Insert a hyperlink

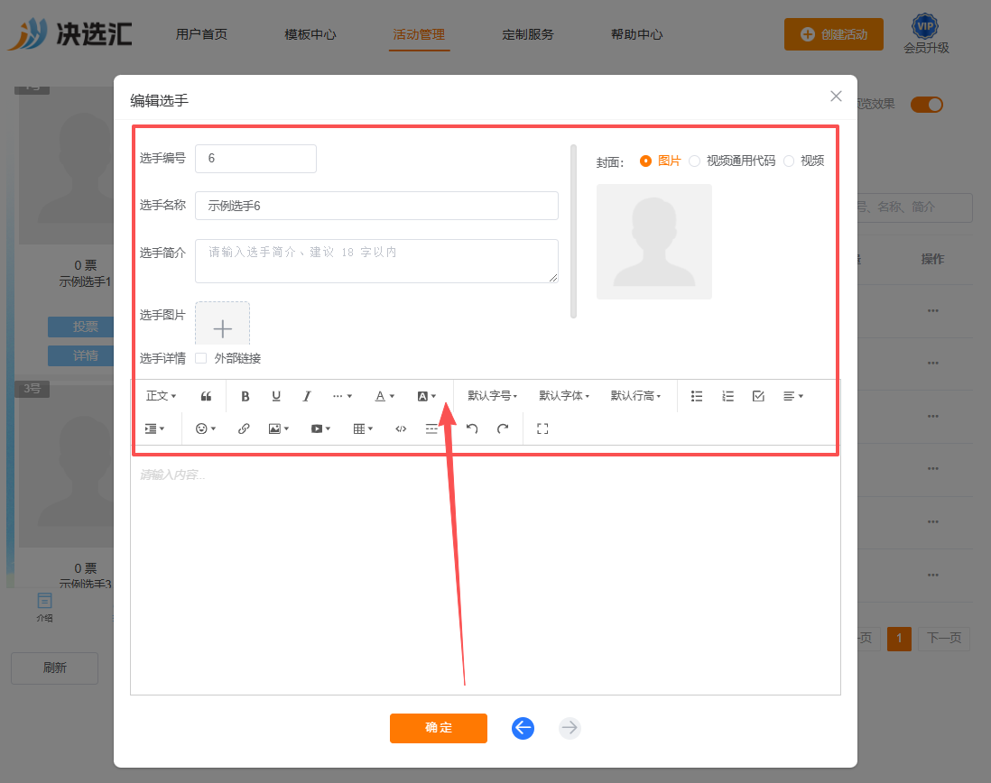pyautogui.click(x=244, y=428)
